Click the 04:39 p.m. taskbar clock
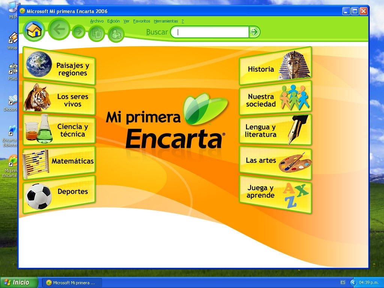The image size is (384, 288). click(369, 283)
